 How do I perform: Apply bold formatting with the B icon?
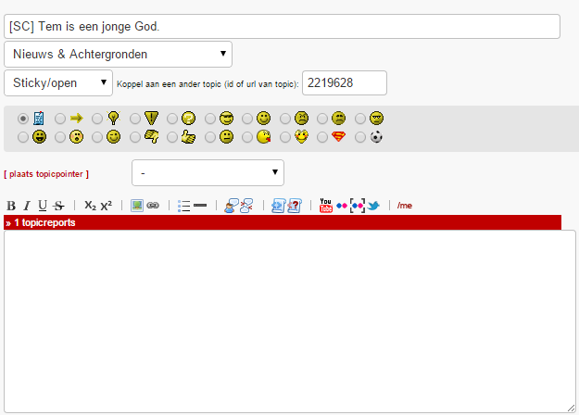[11, 206]
